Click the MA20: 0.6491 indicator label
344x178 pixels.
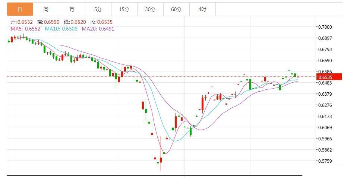pyautogui.click(x=98, y=29)
